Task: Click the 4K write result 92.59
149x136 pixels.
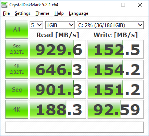Action: (x=116, y=109)
